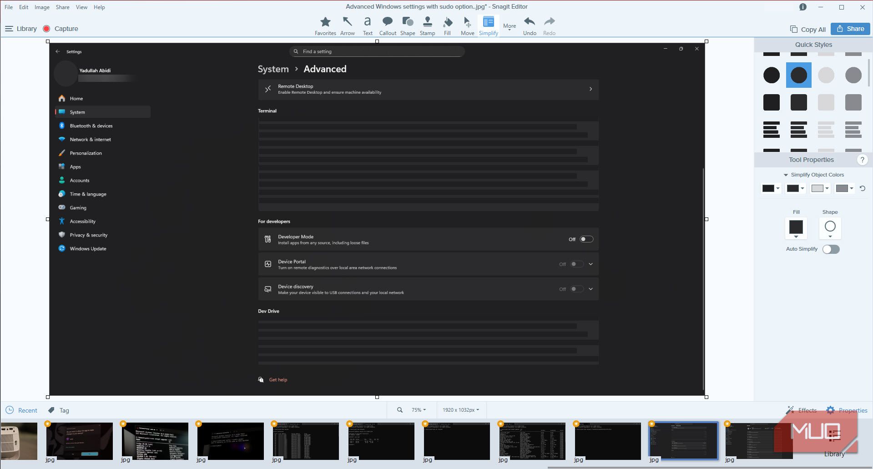873x469 pixels.
Task: Open Tool Properties help question mark
Action: tap(862, 160)
